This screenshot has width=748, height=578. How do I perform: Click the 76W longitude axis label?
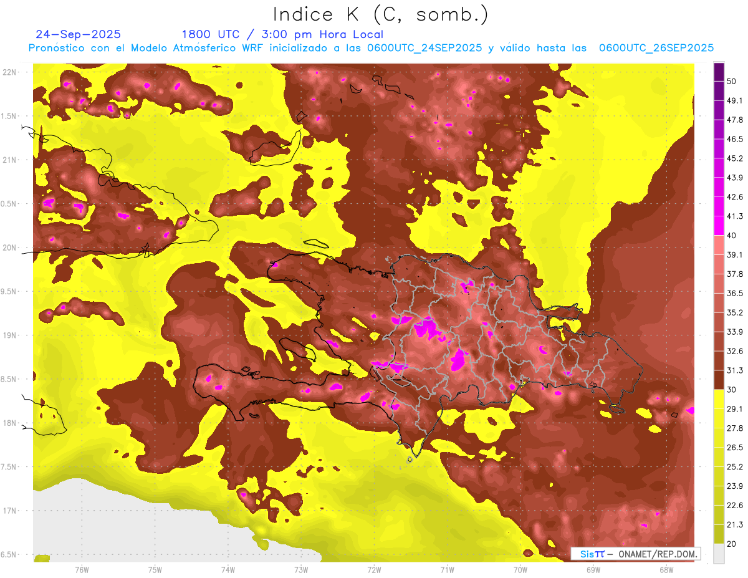click(x=82, y=569)
